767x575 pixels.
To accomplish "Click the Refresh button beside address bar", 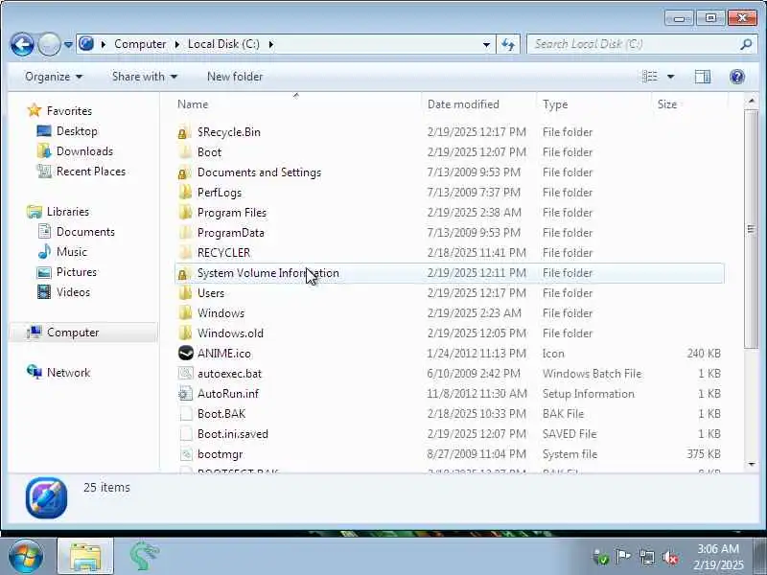I will point(508,44).
